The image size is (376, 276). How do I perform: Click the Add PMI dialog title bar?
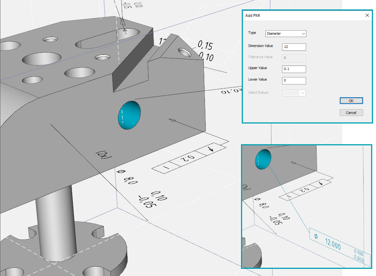(301, 15)
